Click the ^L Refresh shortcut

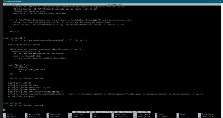click(10, 116)
